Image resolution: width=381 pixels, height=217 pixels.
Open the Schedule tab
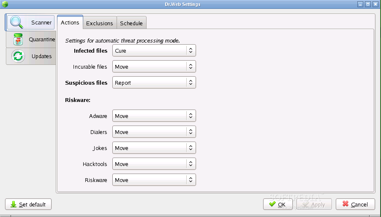click(131, 23)
